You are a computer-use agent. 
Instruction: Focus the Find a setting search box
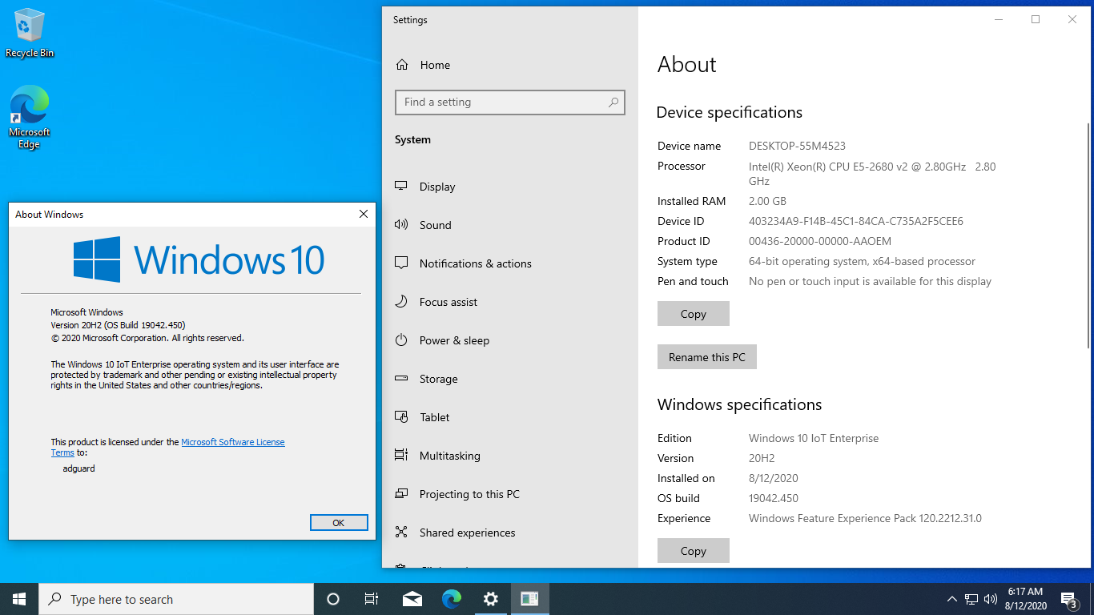pos(510,102)
